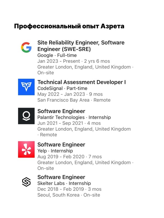Click Palantir Technologies · Internship text
164x218 pixels.
click(x=74, y=117)
